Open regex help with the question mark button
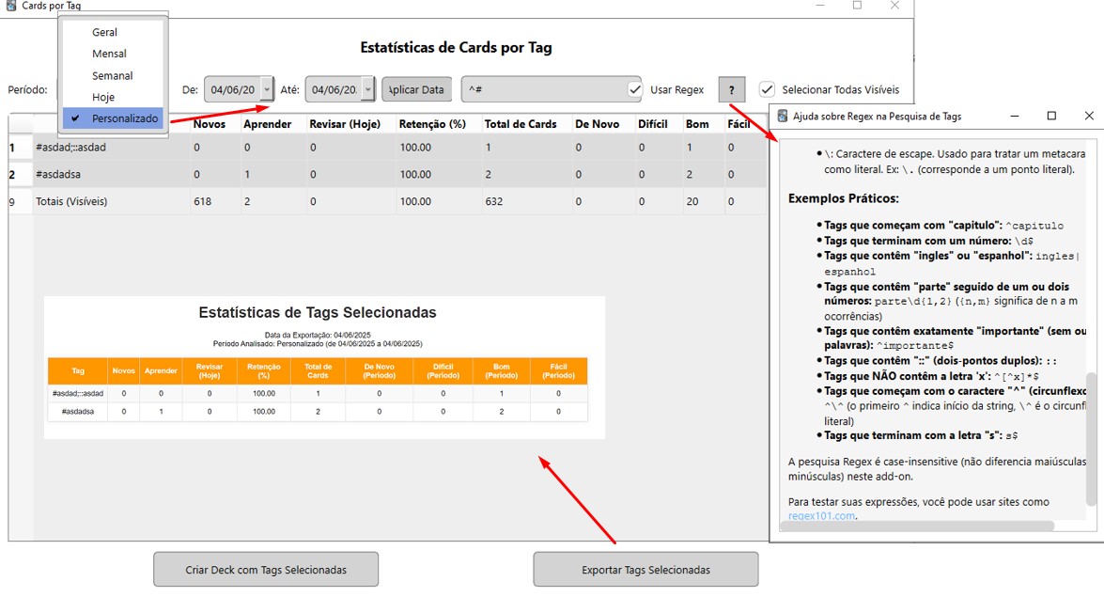The height and width of the screenshot is (597, 1104). 731,90
